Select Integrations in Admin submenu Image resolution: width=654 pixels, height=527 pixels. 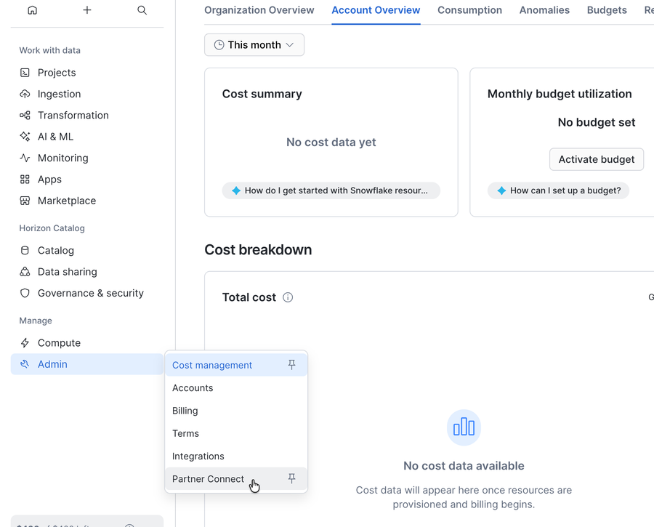(x=236, y=456)
